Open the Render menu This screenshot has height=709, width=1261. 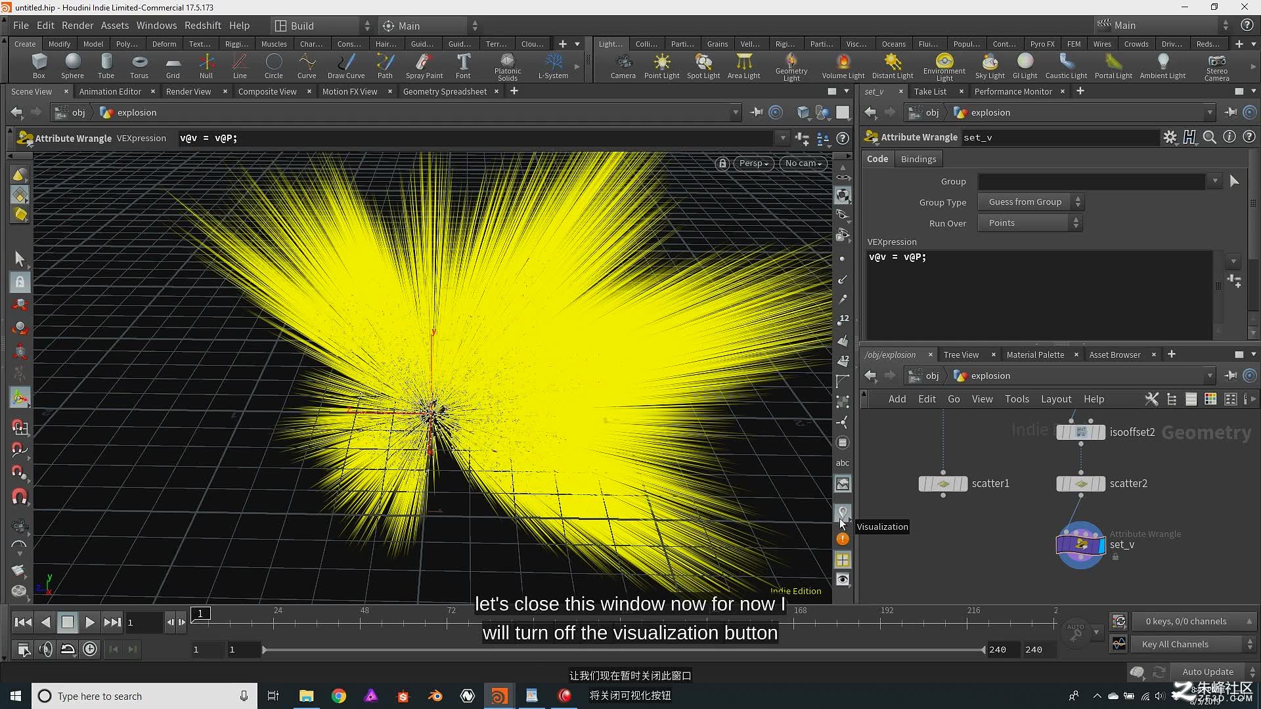(77, 26)
